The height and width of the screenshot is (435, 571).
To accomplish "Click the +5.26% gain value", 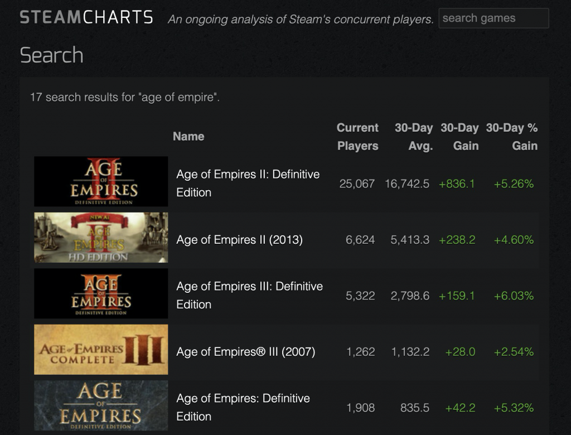I will click(x=514, y=183).
